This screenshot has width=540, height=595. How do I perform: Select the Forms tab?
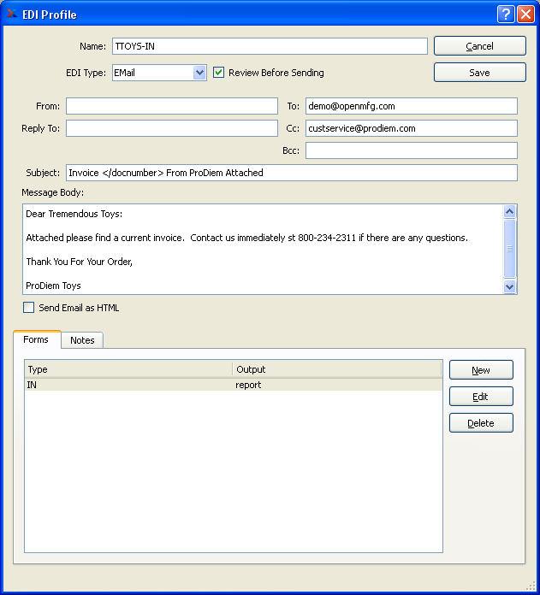(36, 339)
